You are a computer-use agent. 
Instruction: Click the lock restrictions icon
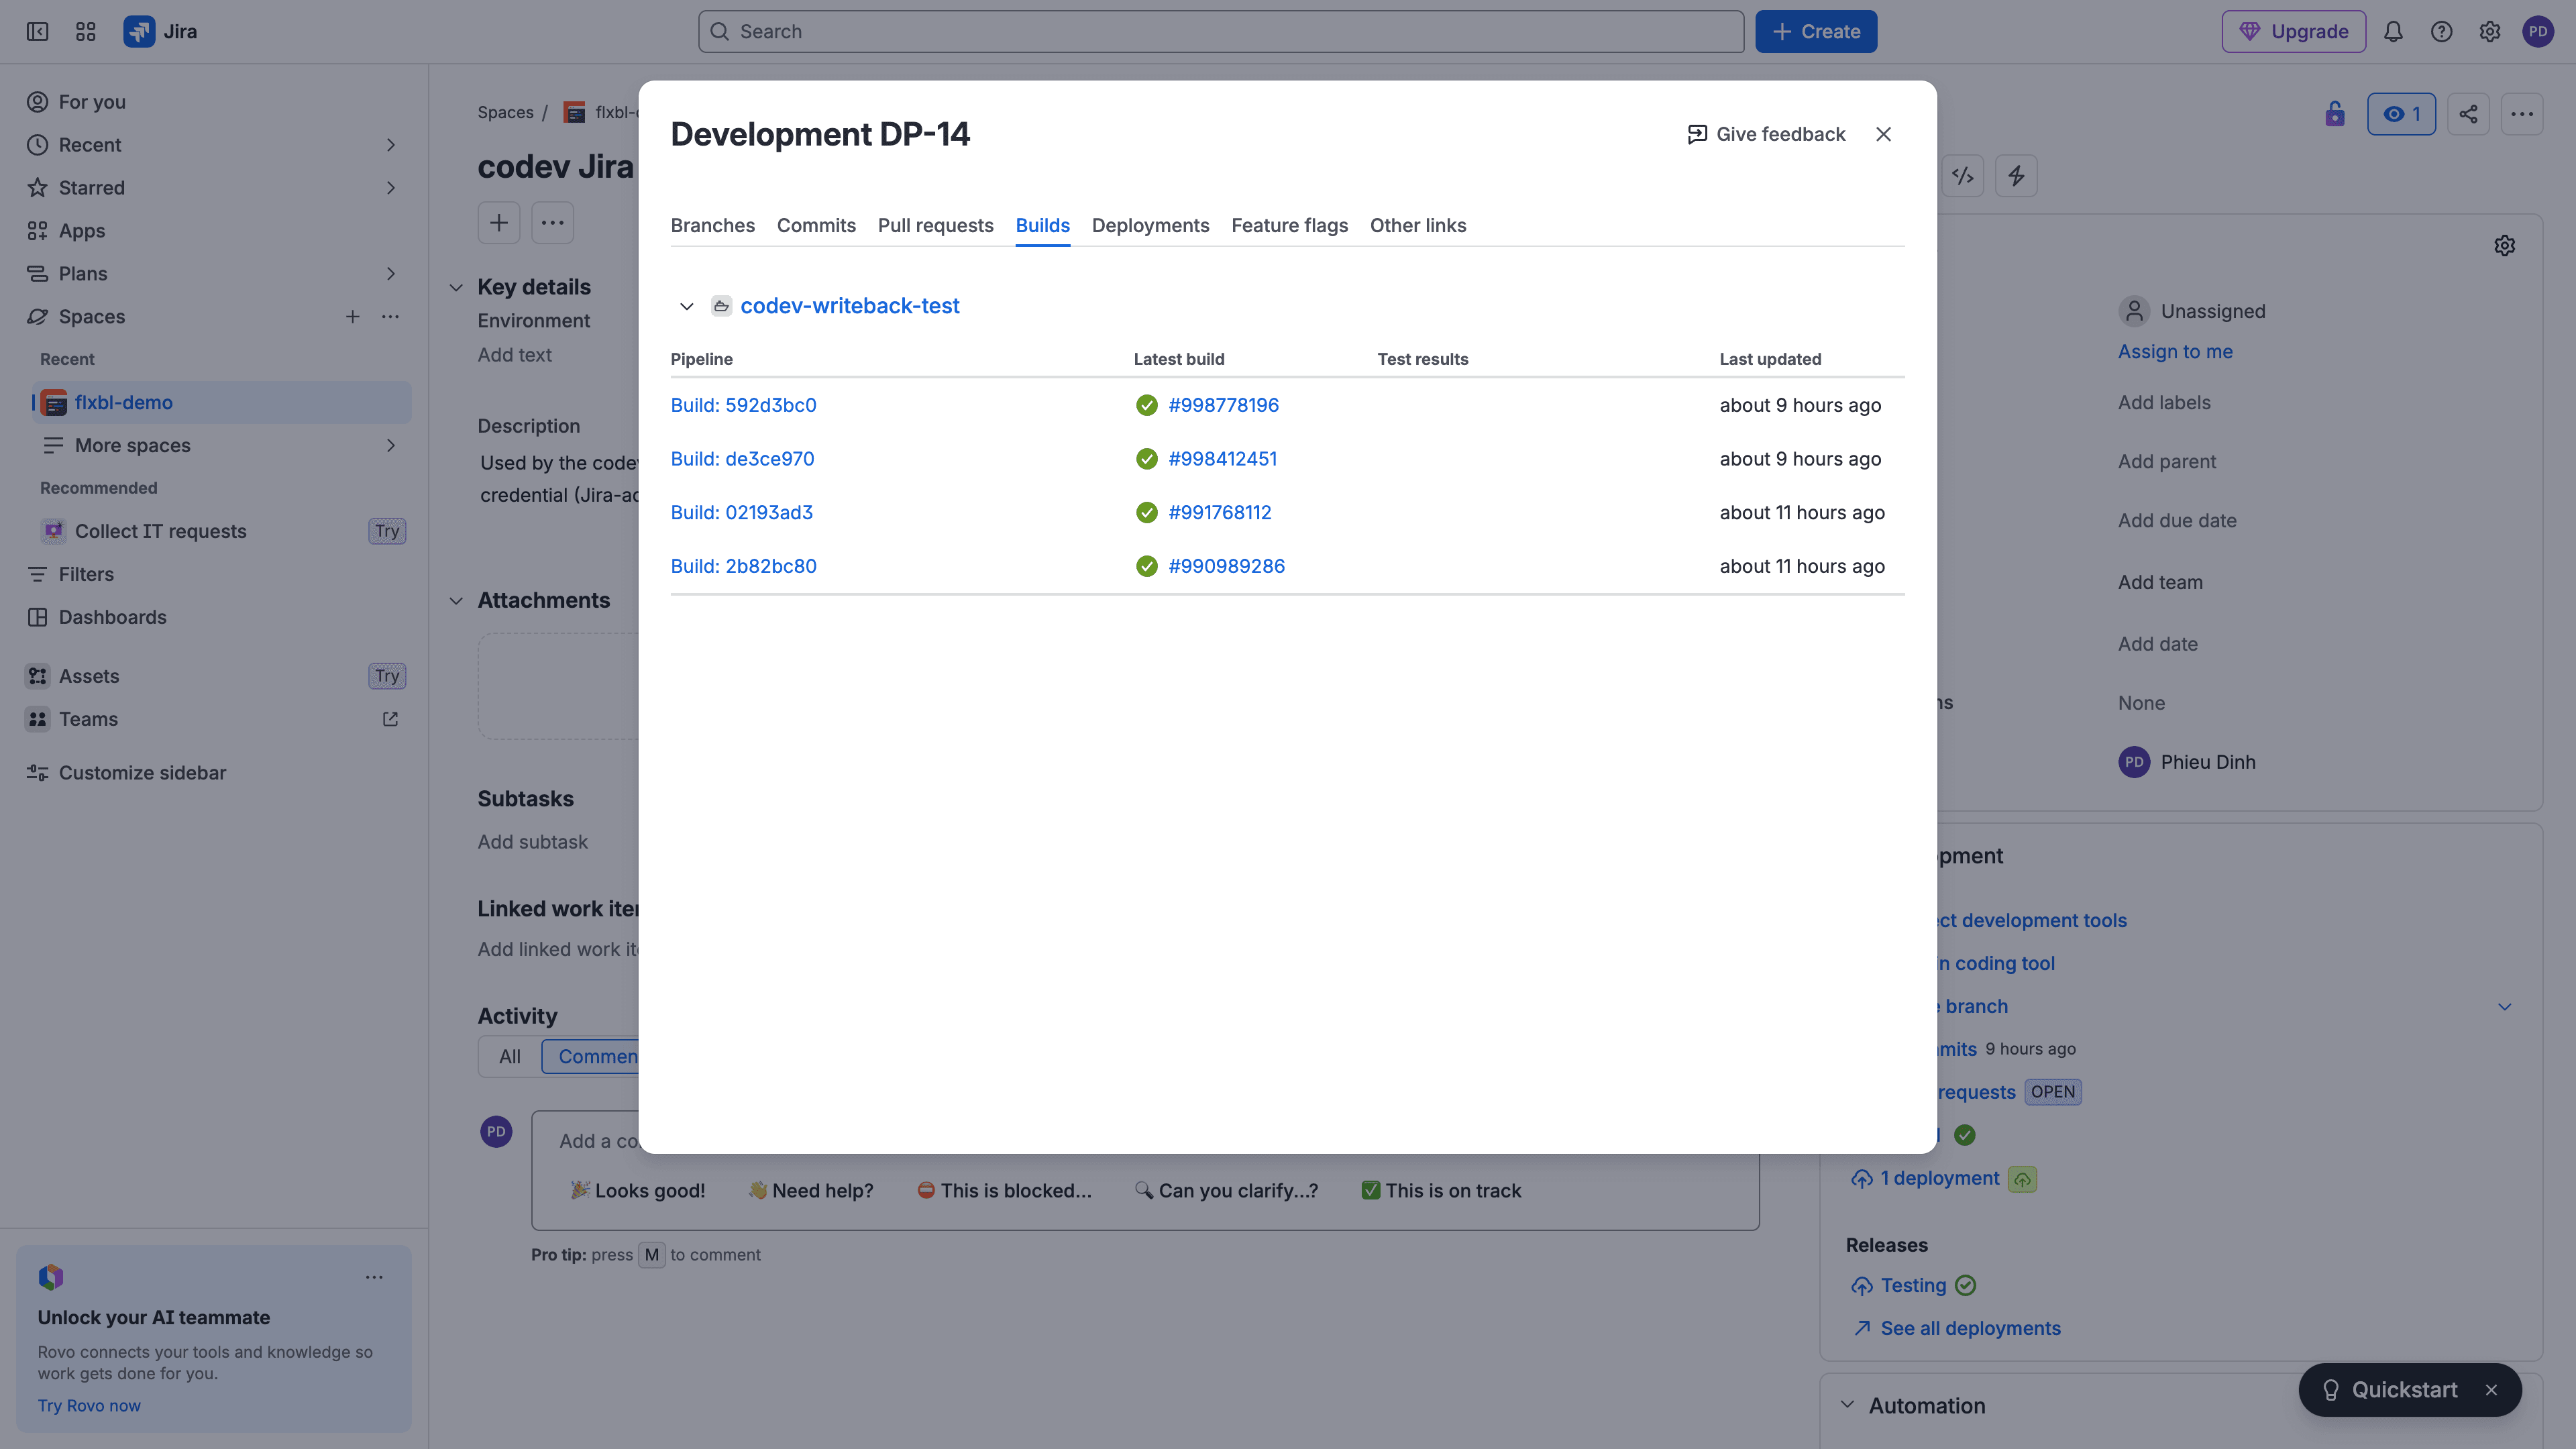pyautogui.click(x=2335, y=114)
